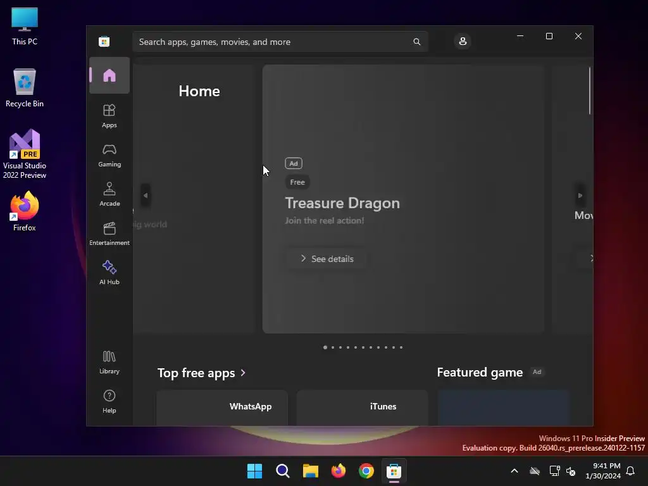Open taskbar Search
The width and height of the screenshot is (648, 486).
point(283,471)
